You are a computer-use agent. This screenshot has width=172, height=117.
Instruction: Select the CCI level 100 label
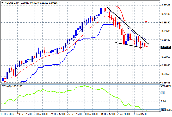tap(163, 93)
